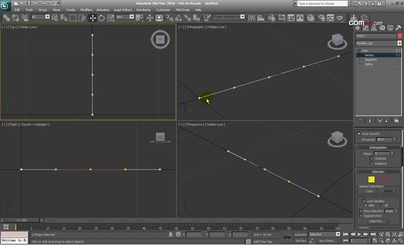Toggle Percent Snap button
This screenshot has width=404, height=245.
tap(187, 18)
